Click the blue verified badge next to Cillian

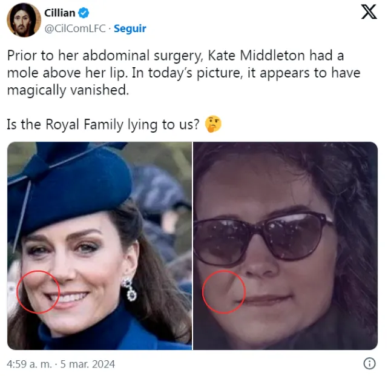[x=84, y=13]
